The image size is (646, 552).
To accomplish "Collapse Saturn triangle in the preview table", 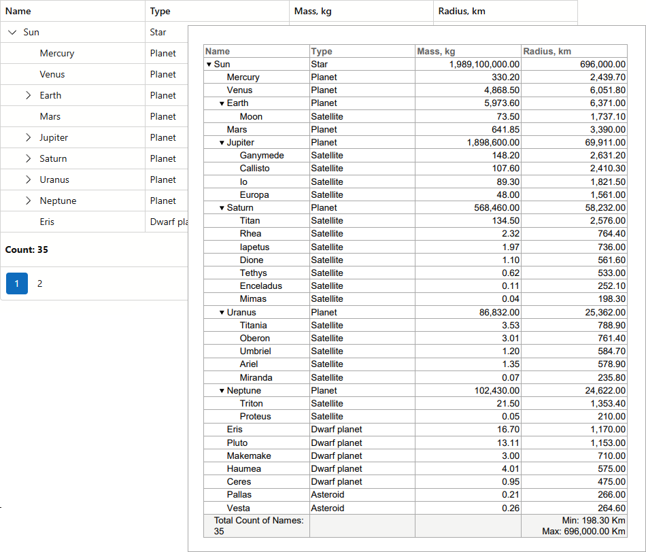I will (x=222, y=208).
